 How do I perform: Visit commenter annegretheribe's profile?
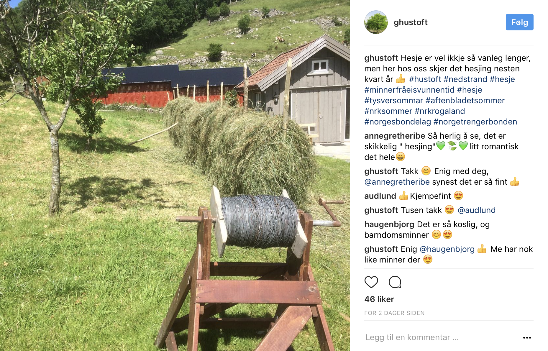coord(395,136)
